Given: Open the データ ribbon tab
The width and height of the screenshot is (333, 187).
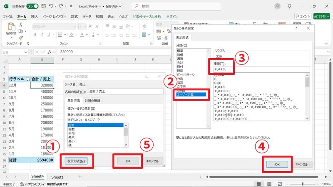Looking at the screenshot, I should [x=87, y=16].
